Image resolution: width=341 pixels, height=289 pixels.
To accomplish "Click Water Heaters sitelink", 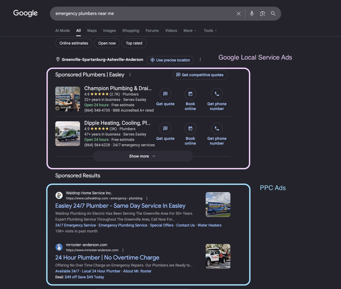I will pos(209,225).
